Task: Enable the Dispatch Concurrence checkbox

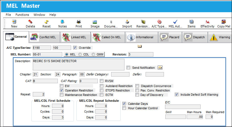Action: tap(137, 86)
